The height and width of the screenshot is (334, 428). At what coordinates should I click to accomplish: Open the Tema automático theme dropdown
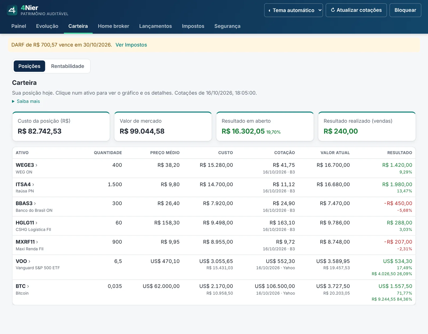coord(293,10)
